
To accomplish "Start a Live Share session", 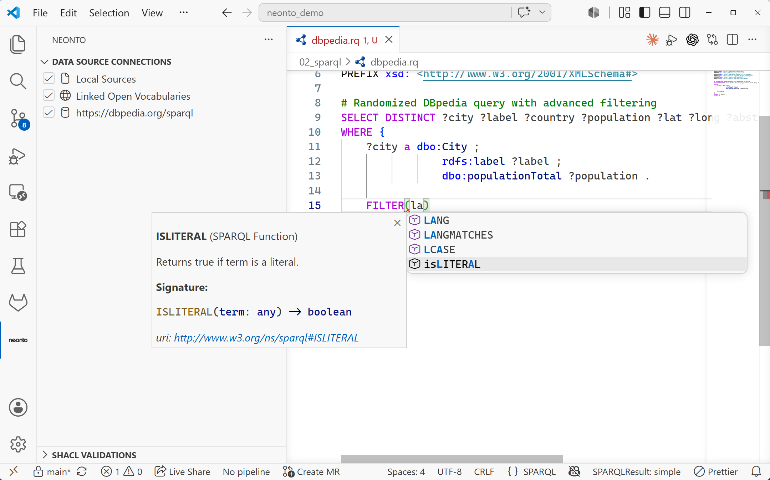I will (x=183, y=471).
